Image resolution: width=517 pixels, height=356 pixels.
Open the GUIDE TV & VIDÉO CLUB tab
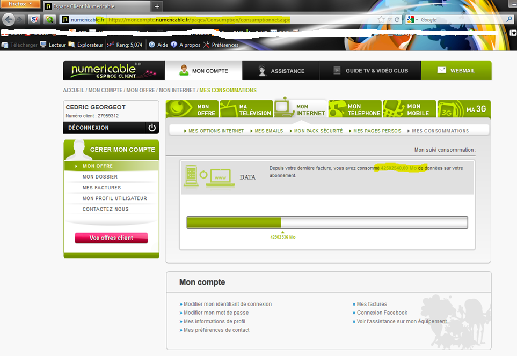point(370,70)
